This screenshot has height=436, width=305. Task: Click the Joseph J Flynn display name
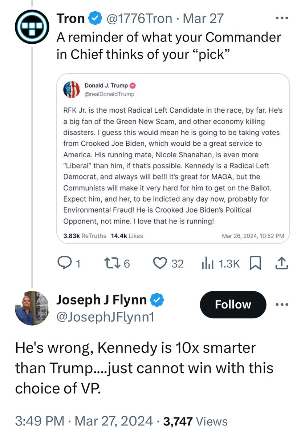point(102,300)
